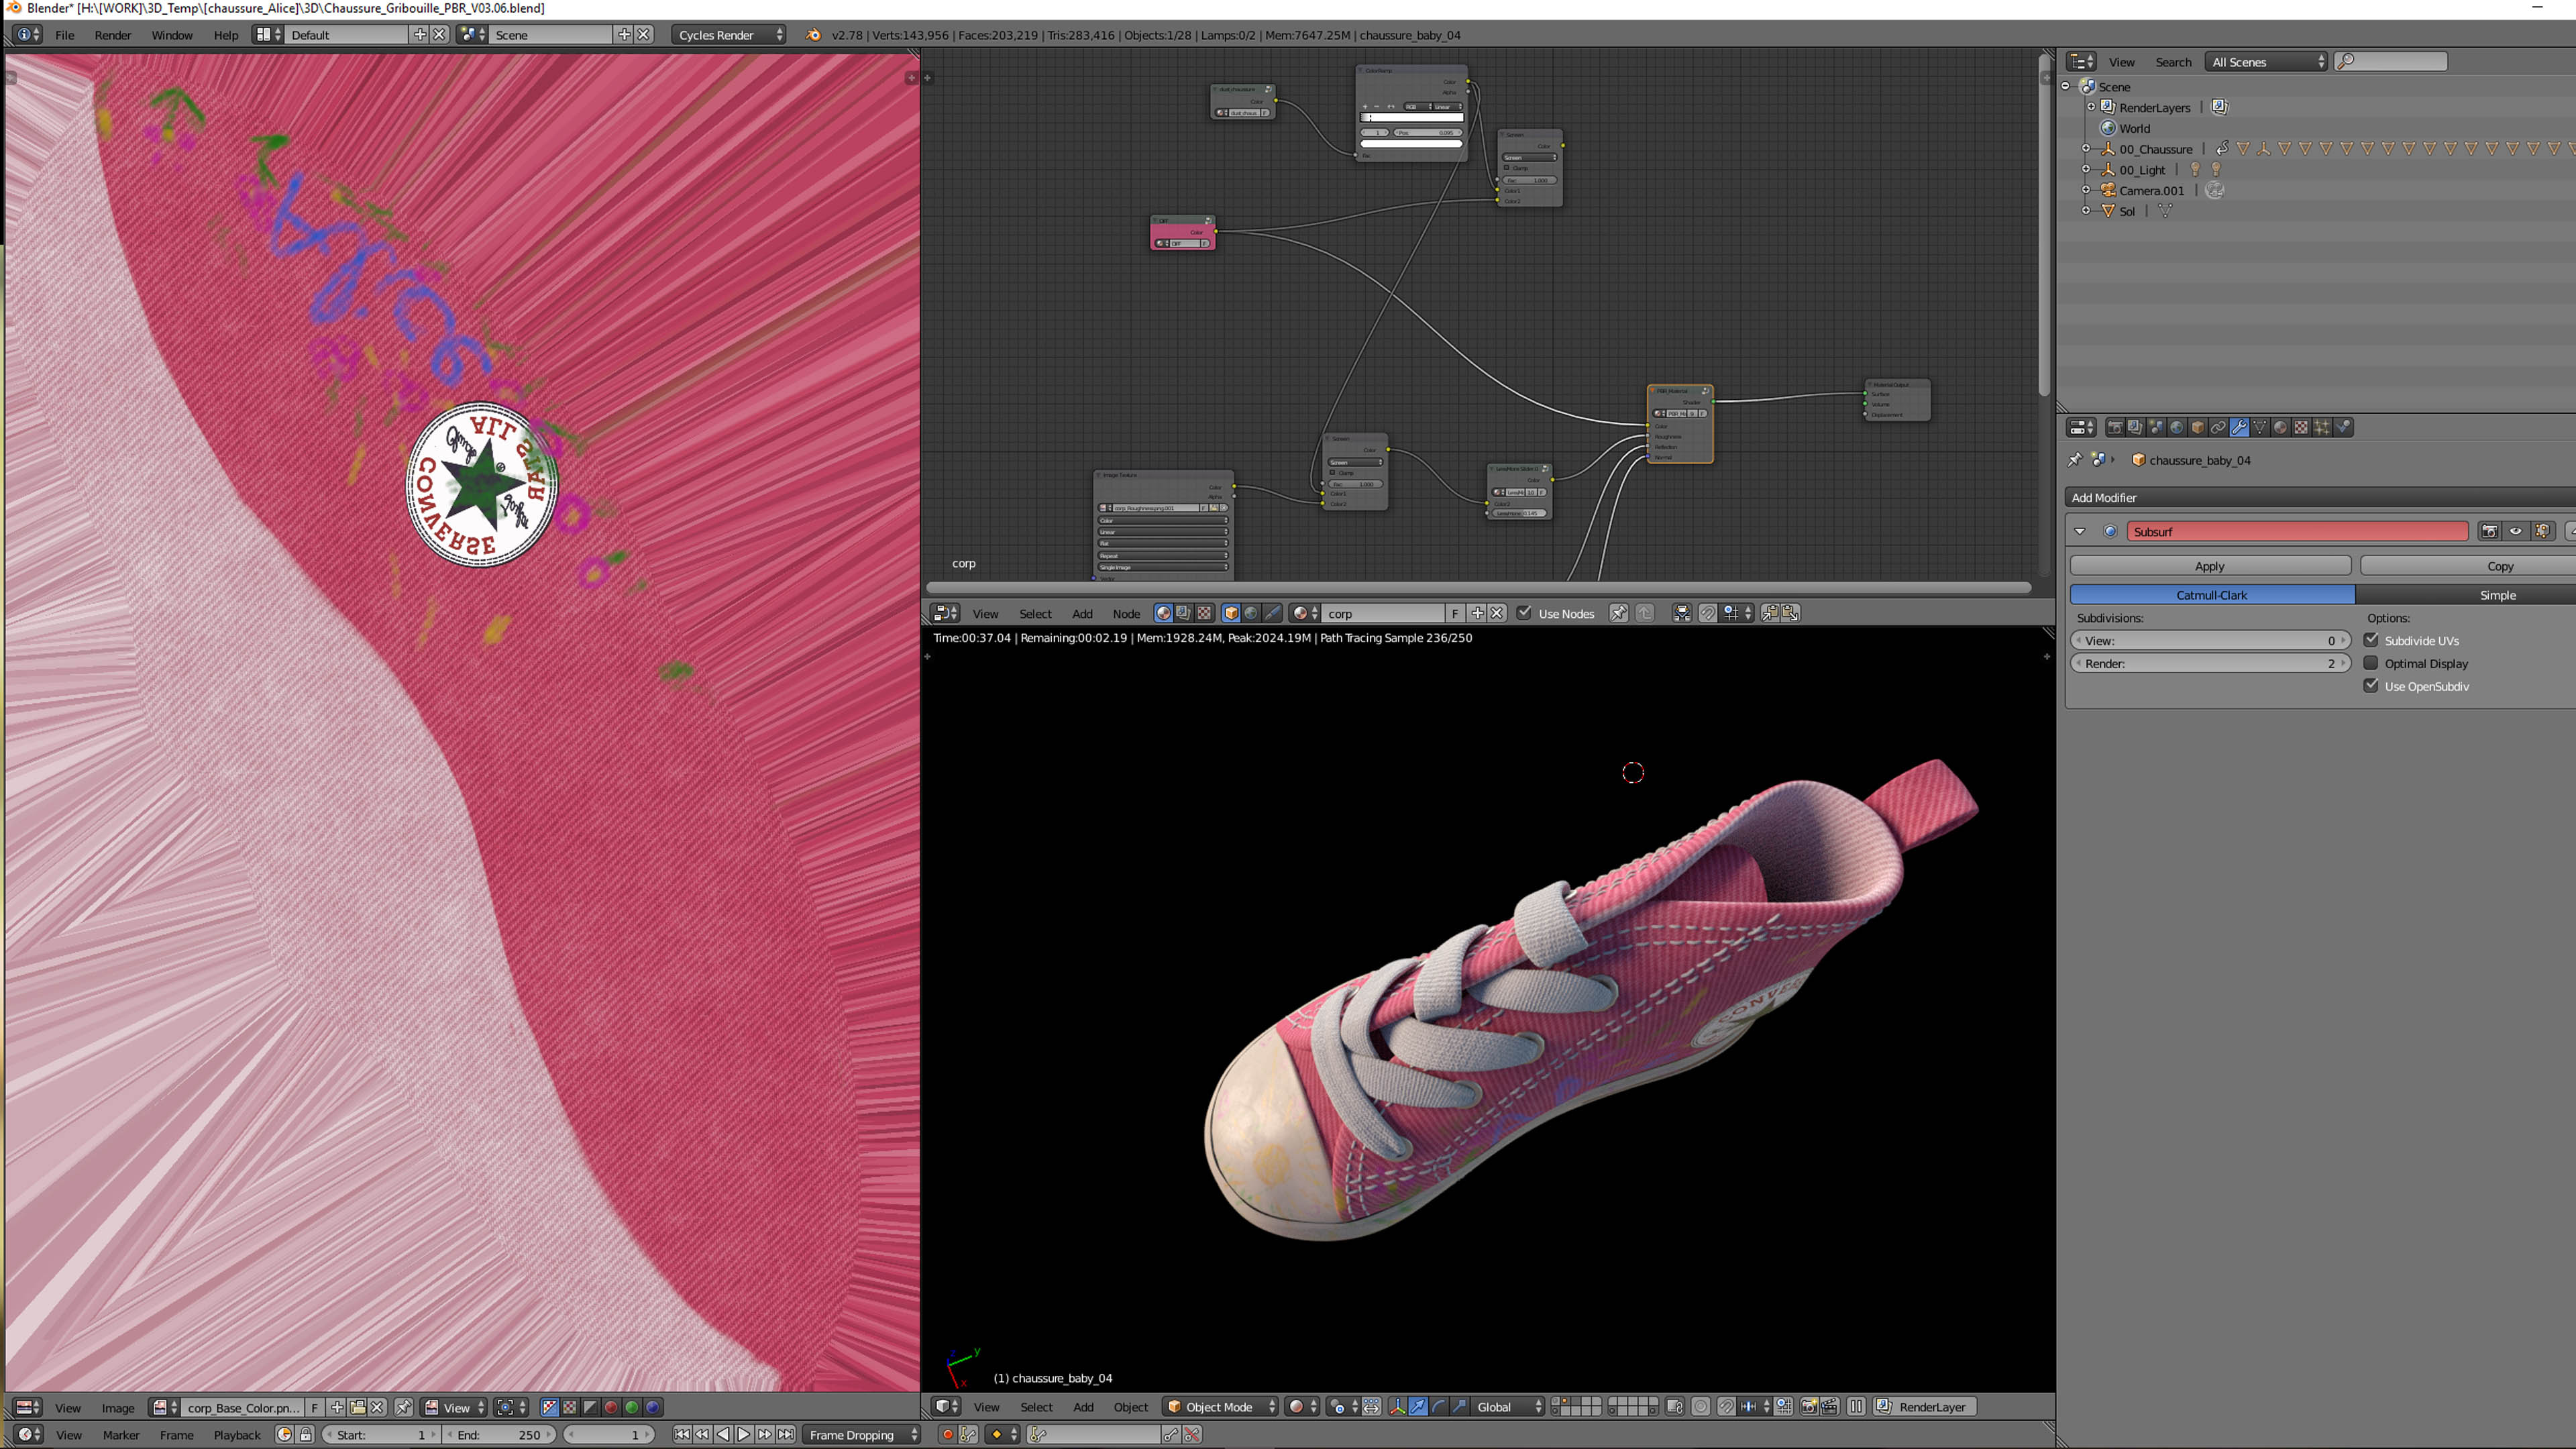
Task: Toggle Subsurf modifier render visibility camera
Action: tap(2489, 531)
